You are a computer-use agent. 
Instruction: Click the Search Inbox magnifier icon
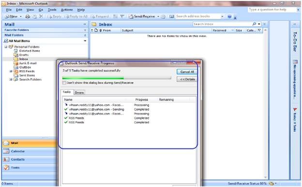pyautogui.click(x=255, y=24)
